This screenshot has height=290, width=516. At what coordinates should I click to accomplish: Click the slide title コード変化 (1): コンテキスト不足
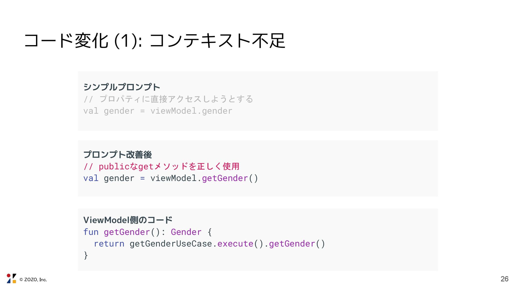click(x=155, y=41)
